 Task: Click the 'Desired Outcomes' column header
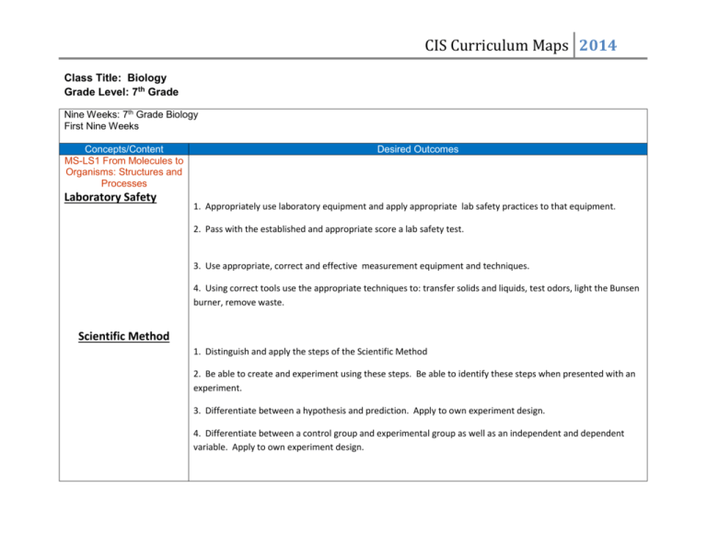pos(418,149)
